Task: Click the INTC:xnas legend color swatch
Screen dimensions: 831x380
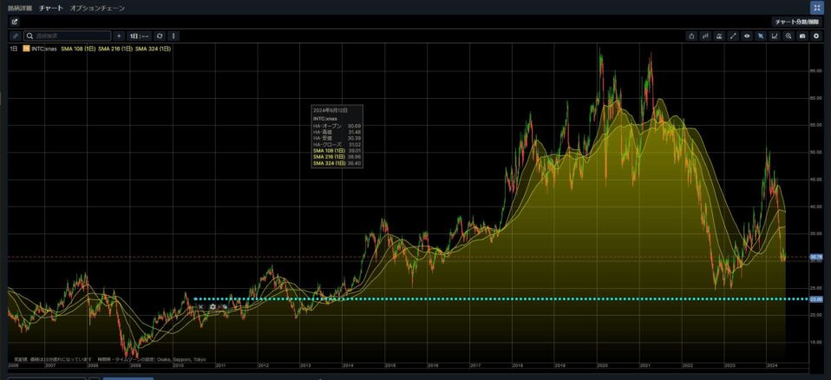Action: (x=26, y=49)
